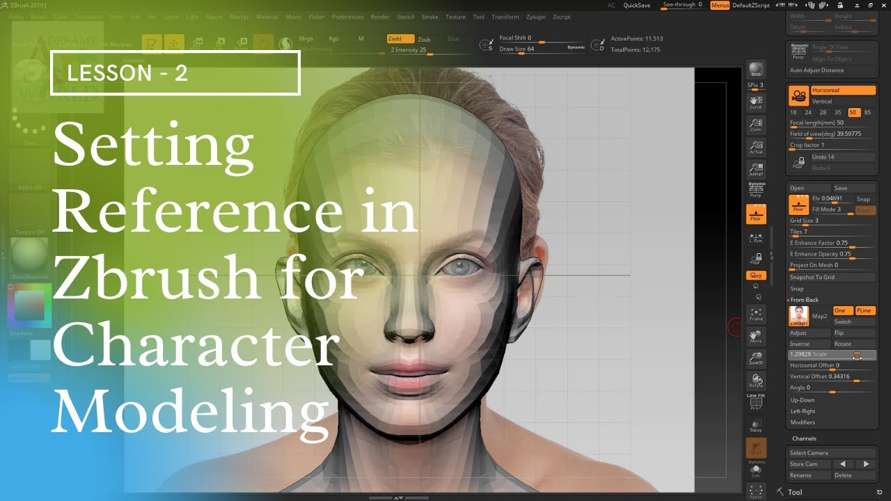
Task: Click the Inverse button
Action: 810,344
